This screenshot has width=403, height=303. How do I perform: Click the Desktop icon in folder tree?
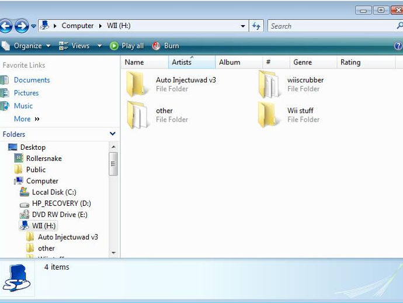13,147
